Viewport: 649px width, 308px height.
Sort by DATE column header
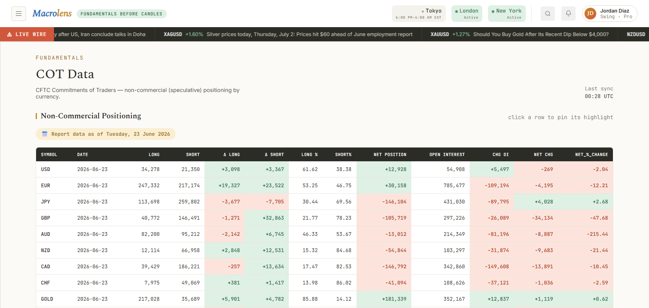pos(83,155)
